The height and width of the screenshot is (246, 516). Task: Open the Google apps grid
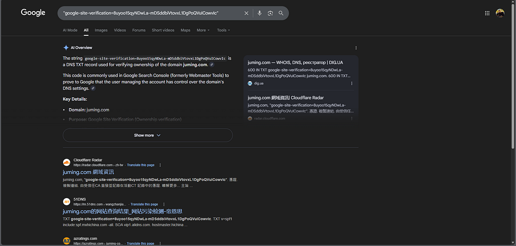487,13
